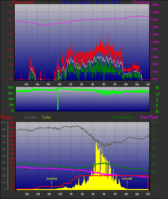
Task: Click the "sunset" marker label
Action: pos(127,179)
